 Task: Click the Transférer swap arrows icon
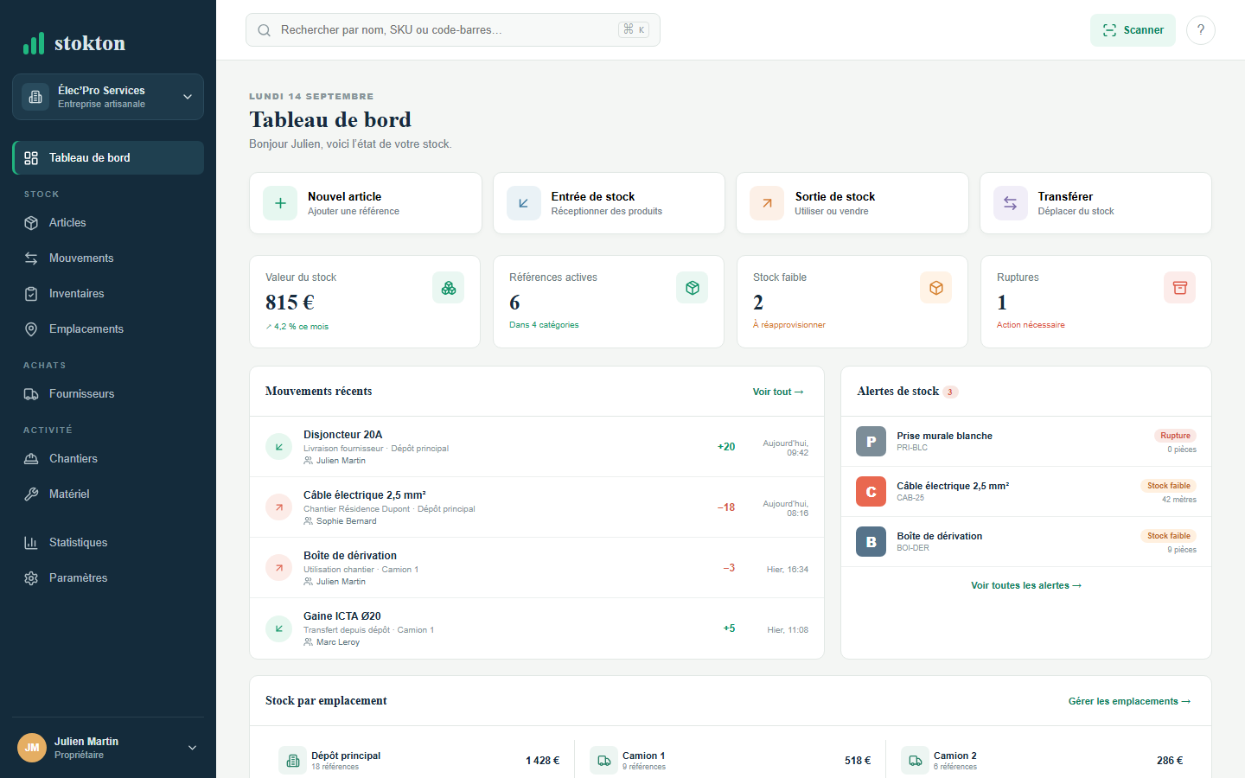pyautogui.click(x=1010, y=203)
